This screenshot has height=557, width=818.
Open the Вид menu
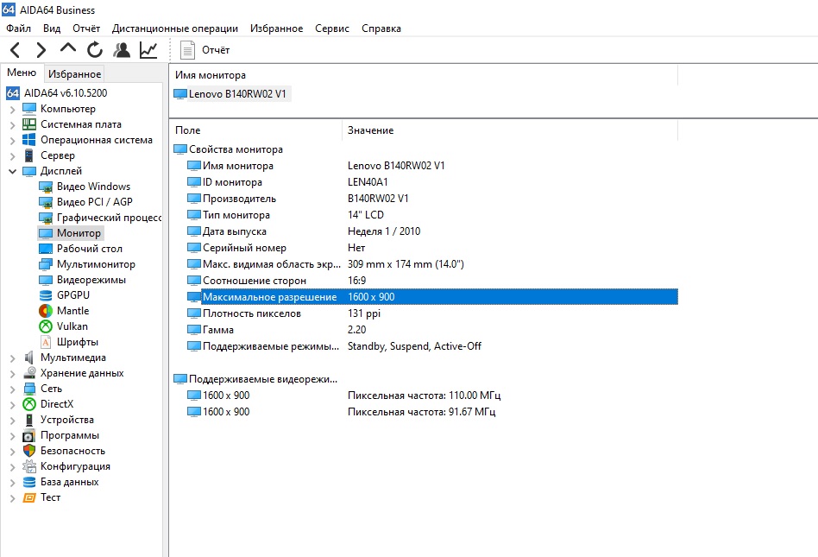tap(52, 28)
